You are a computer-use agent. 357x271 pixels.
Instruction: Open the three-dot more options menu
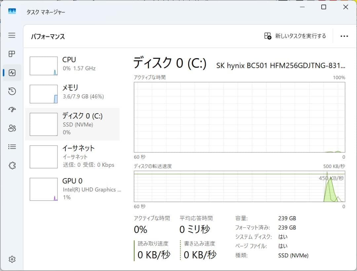344,36
